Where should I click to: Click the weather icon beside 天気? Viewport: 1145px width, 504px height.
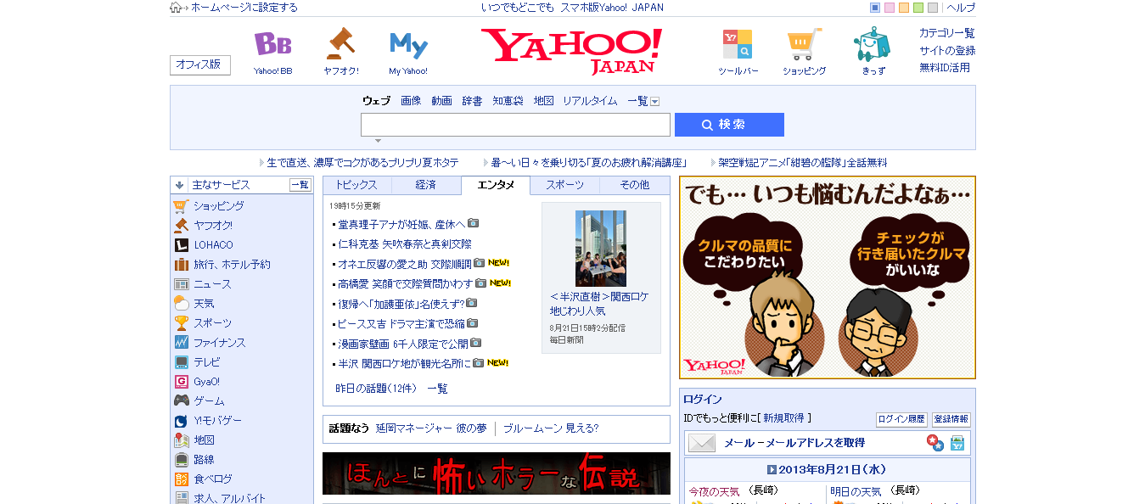pos(181,304)
